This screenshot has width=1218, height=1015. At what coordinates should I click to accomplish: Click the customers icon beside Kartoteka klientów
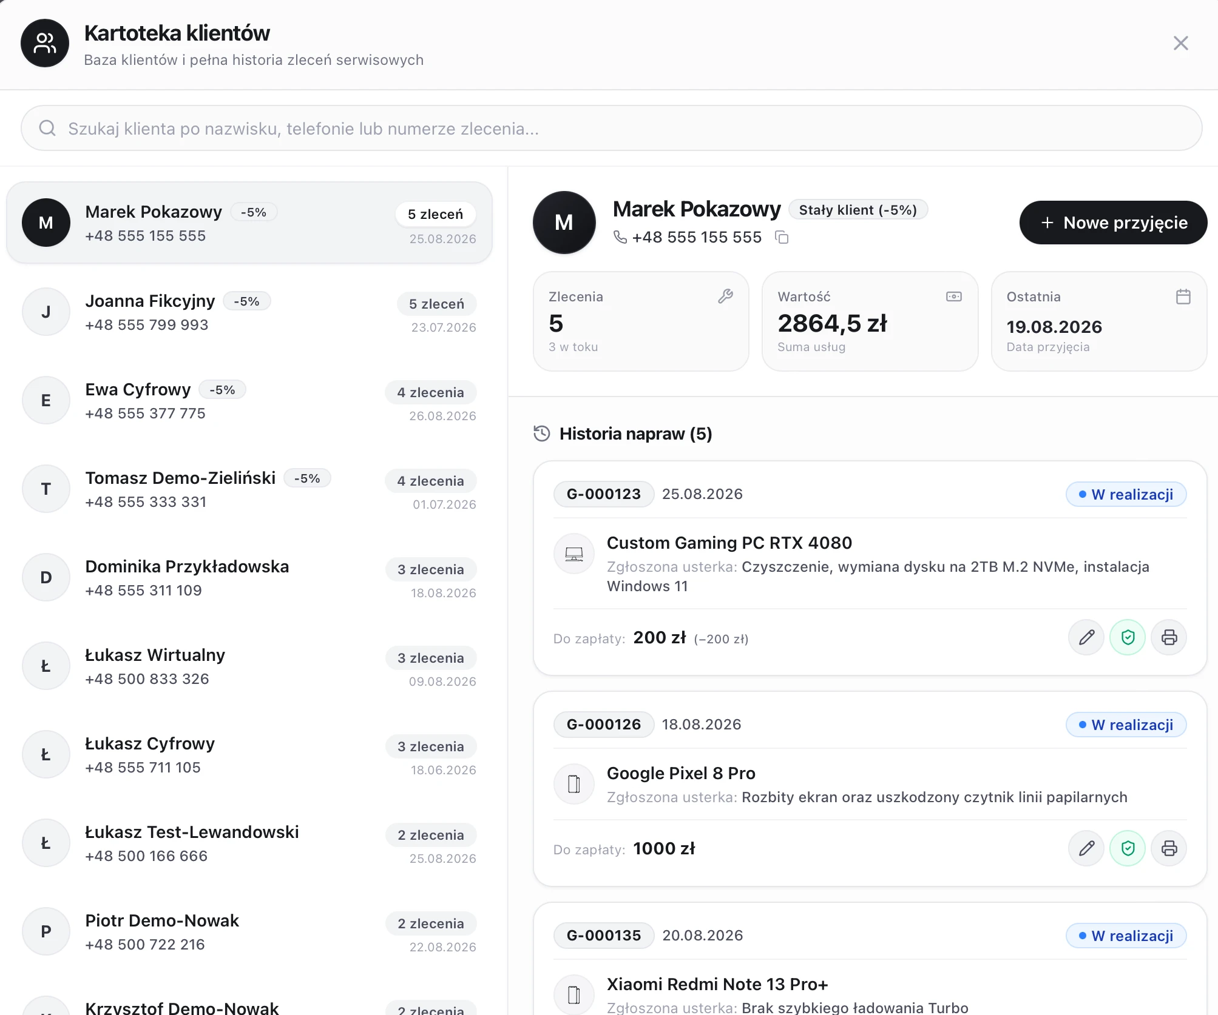coord(45,43)
